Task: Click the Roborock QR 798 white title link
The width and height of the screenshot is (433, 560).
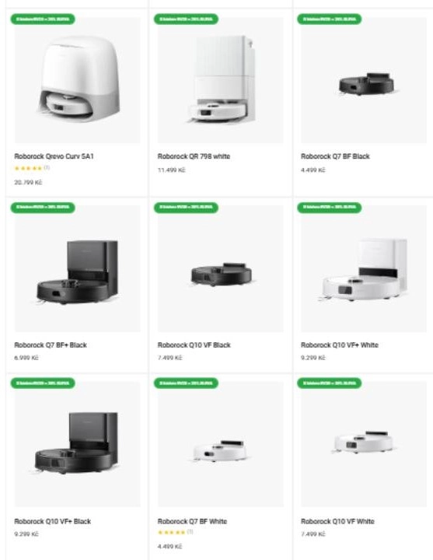Action: (x=194, y=156)
